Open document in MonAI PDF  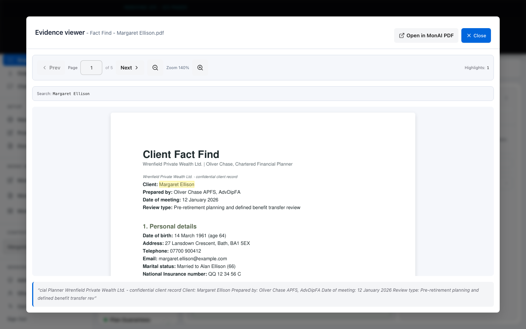[x=426, y=35]
